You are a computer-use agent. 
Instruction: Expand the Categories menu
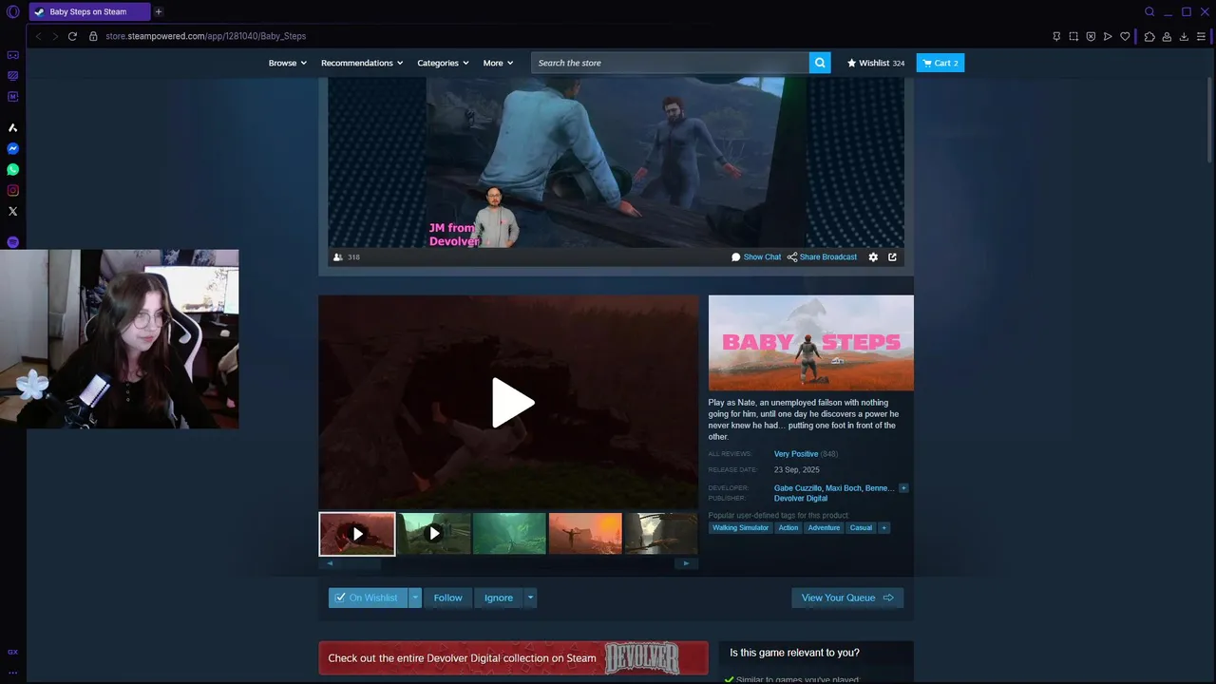[443, 63]
